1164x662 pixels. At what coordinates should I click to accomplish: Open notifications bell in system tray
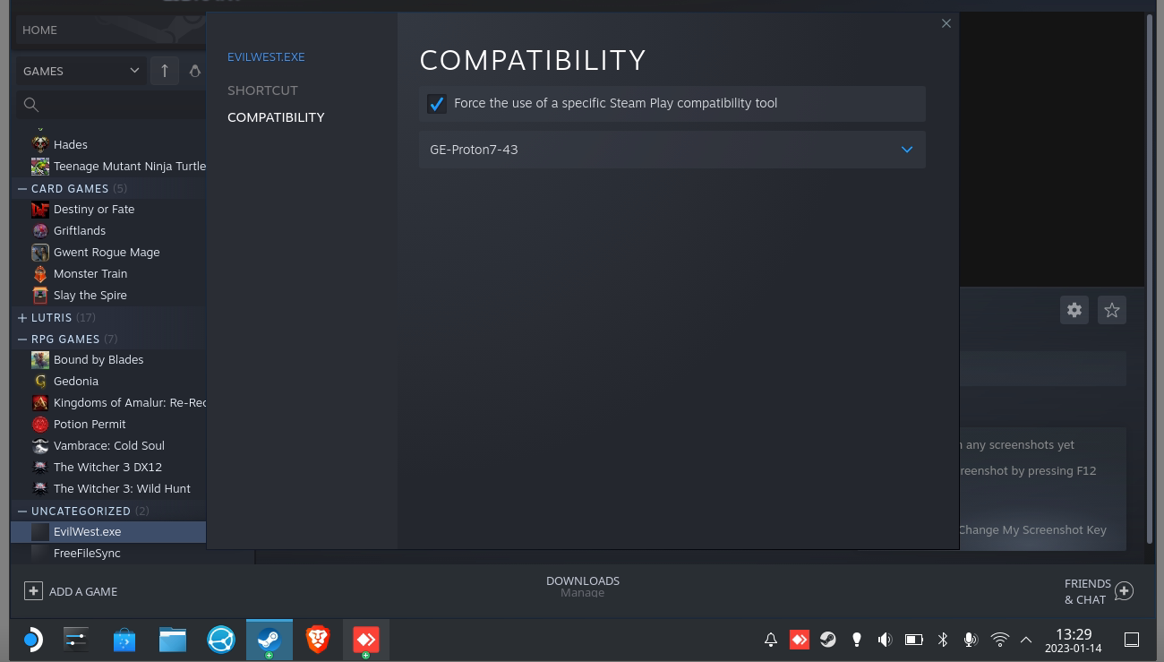[771, 640]
